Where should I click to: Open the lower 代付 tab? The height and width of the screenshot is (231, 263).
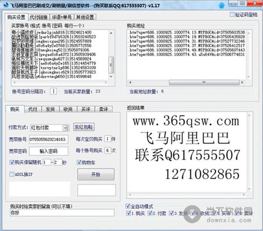point(33,110)
